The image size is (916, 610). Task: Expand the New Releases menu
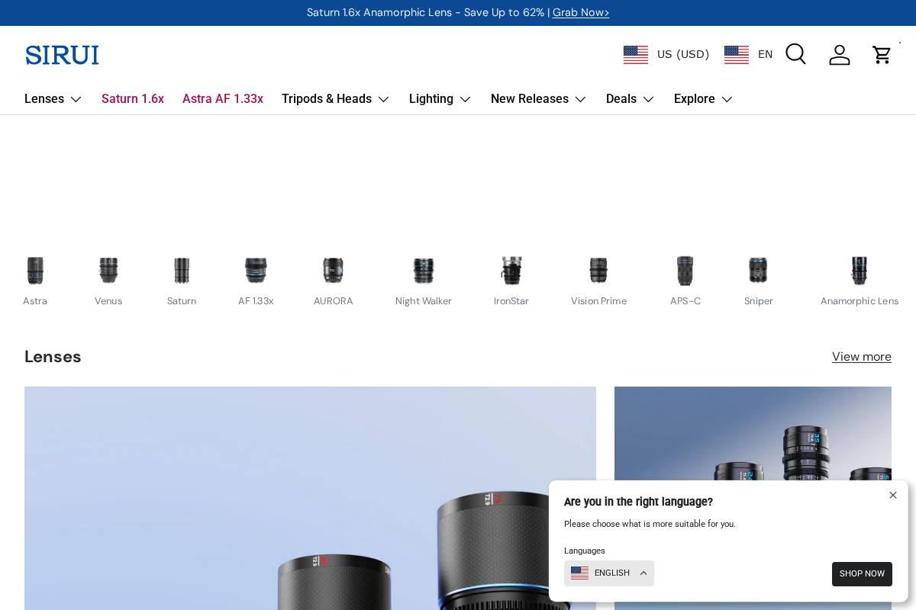pyautogui.click(x=538, y=99)
